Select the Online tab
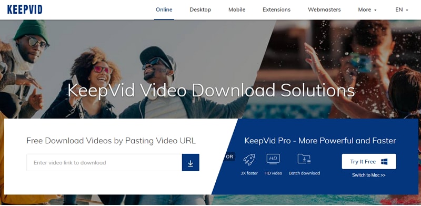The image size is (421, 206). click(x=164, y=9)
